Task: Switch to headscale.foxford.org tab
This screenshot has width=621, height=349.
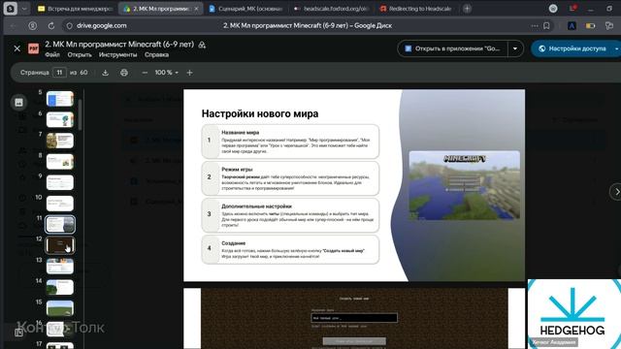Action: [332, 9]
